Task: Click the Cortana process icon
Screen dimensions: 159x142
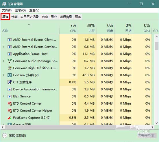Action: (10, 75)
